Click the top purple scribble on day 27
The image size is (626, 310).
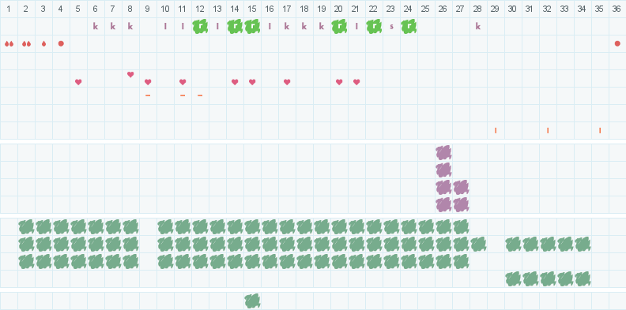tap(461, 187)
